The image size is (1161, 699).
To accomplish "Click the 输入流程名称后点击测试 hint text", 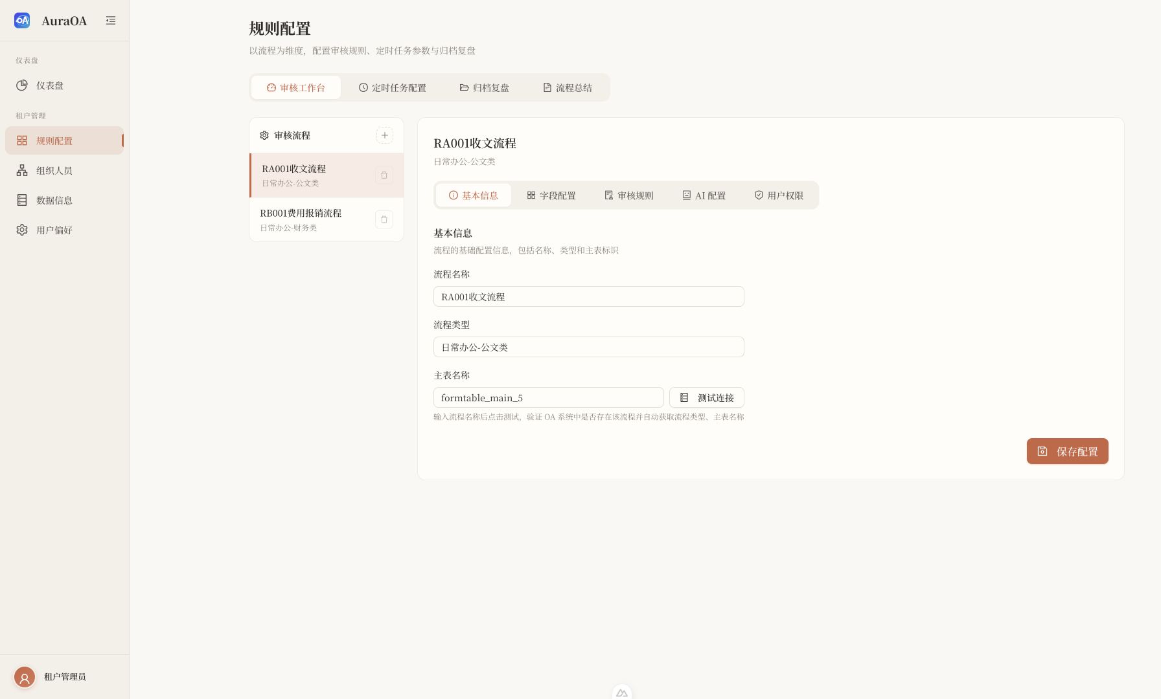I will point(589,417).
